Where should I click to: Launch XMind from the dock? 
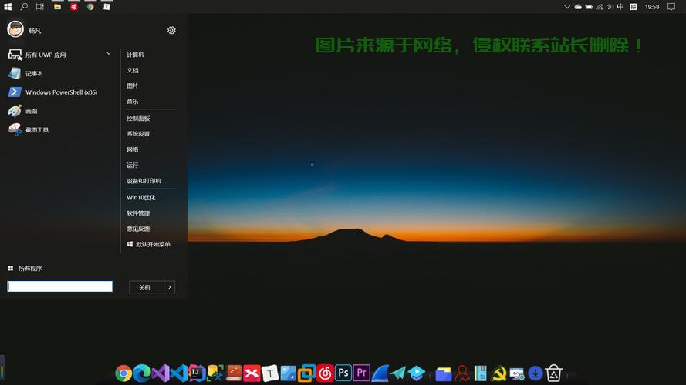click(252, 373)
